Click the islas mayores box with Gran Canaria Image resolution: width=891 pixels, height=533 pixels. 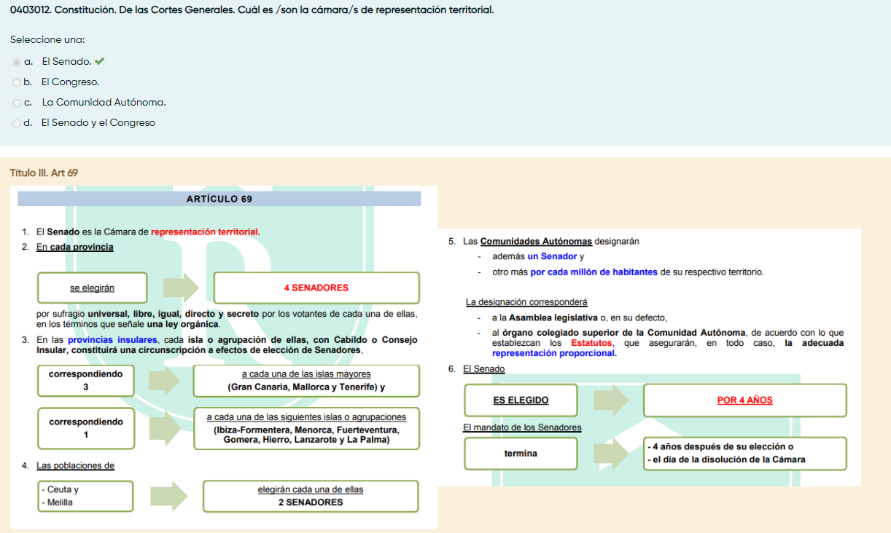coord(306,381)
